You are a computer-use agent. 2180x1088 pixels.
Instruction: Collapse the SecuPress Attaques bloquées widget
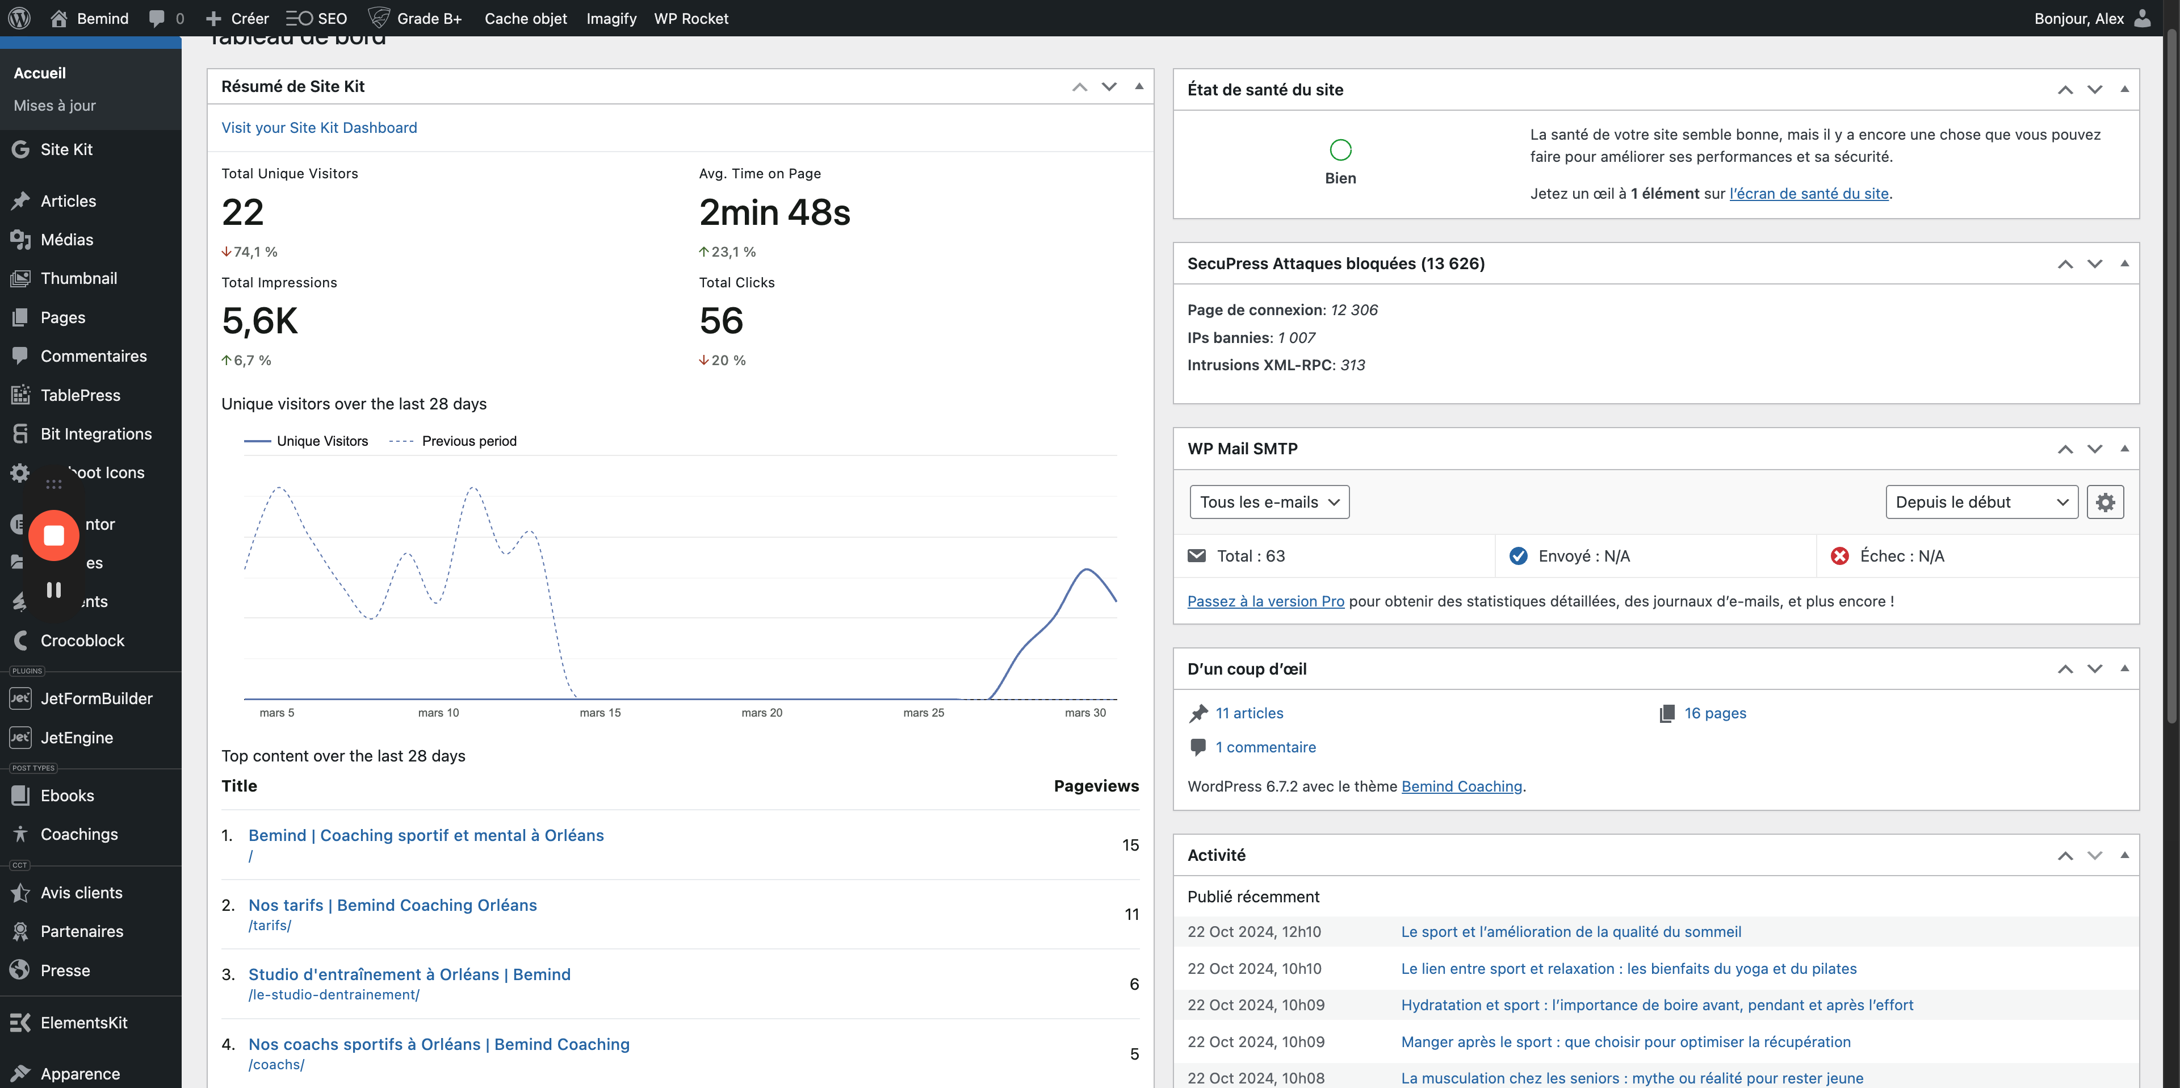[x=2124, y=263]
